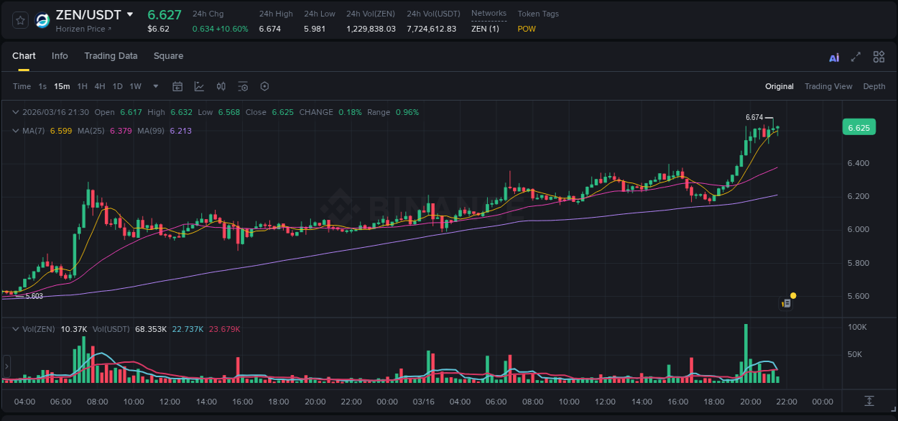Open the hexagon chart settings icon
Image resolution: width=898 pixels, height=421 pixels.
tap(264, 86)
